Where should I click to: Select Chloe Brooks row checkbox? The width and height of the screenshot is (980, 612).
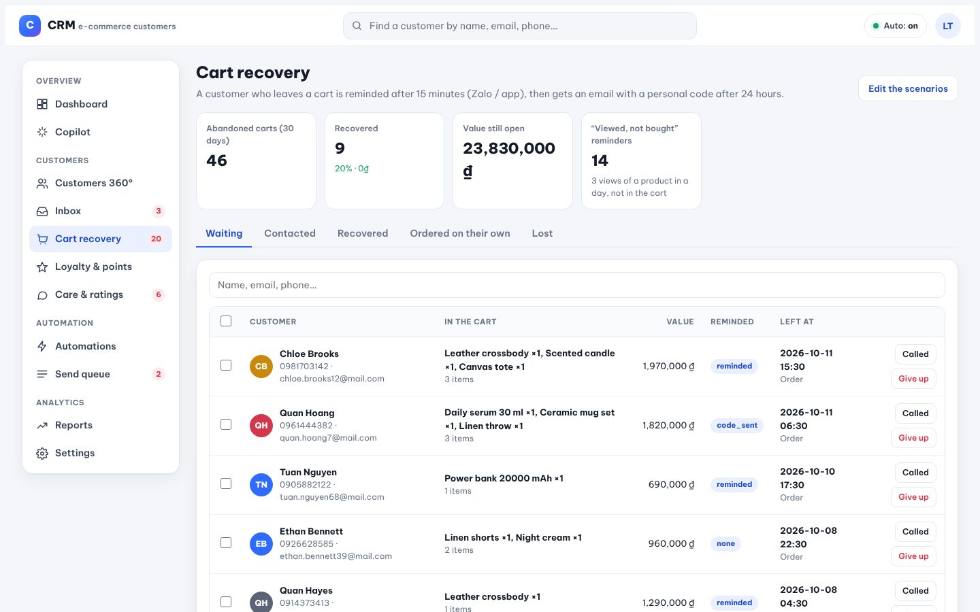coord(226,365)
